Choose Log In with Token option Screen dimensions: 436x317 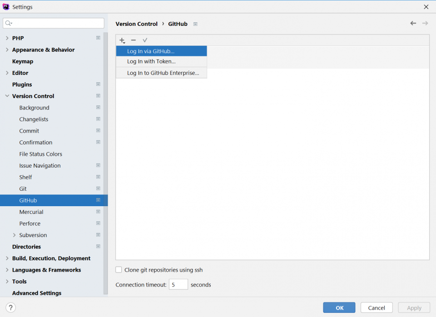tap(162, 61)
